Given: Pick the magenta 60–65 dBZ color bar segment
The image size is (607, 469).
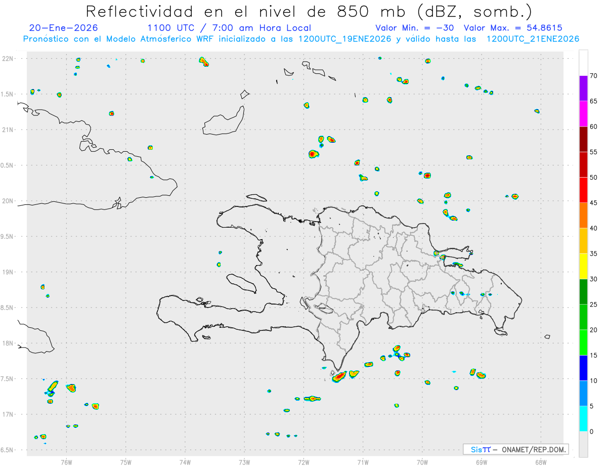Looking at the screenshot, I should (x=583, y=114).
